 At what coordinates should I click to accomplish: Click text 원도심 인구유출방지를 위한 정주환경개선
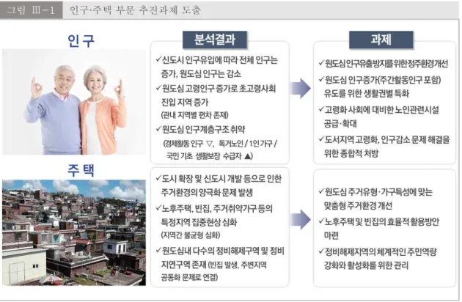point(386,64)
